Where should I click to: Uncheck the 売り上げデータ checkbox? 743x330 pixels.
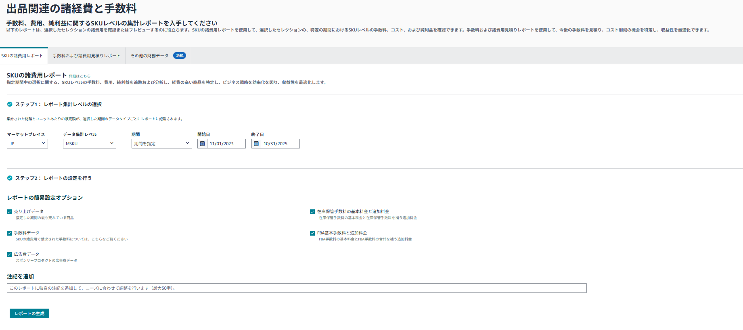9,212
